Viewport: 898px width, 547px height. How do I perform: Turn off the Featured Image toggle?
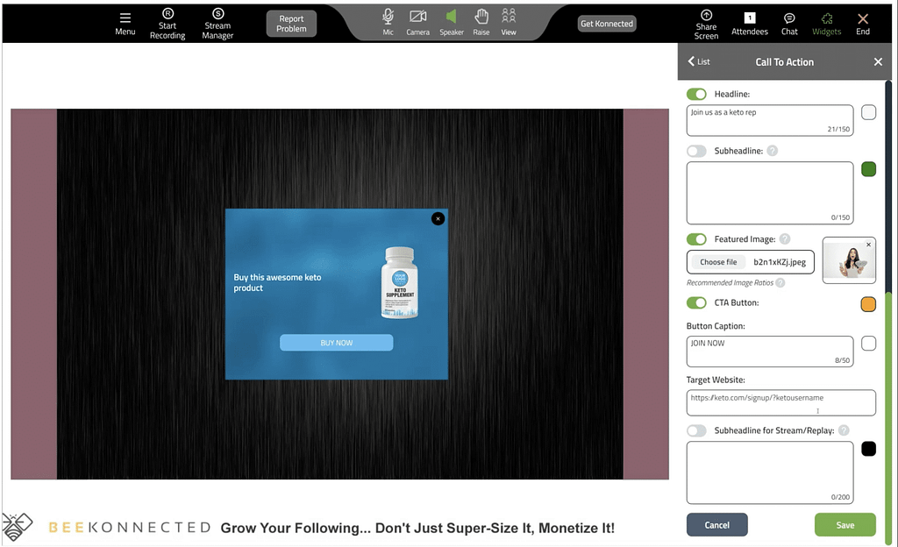696,239
